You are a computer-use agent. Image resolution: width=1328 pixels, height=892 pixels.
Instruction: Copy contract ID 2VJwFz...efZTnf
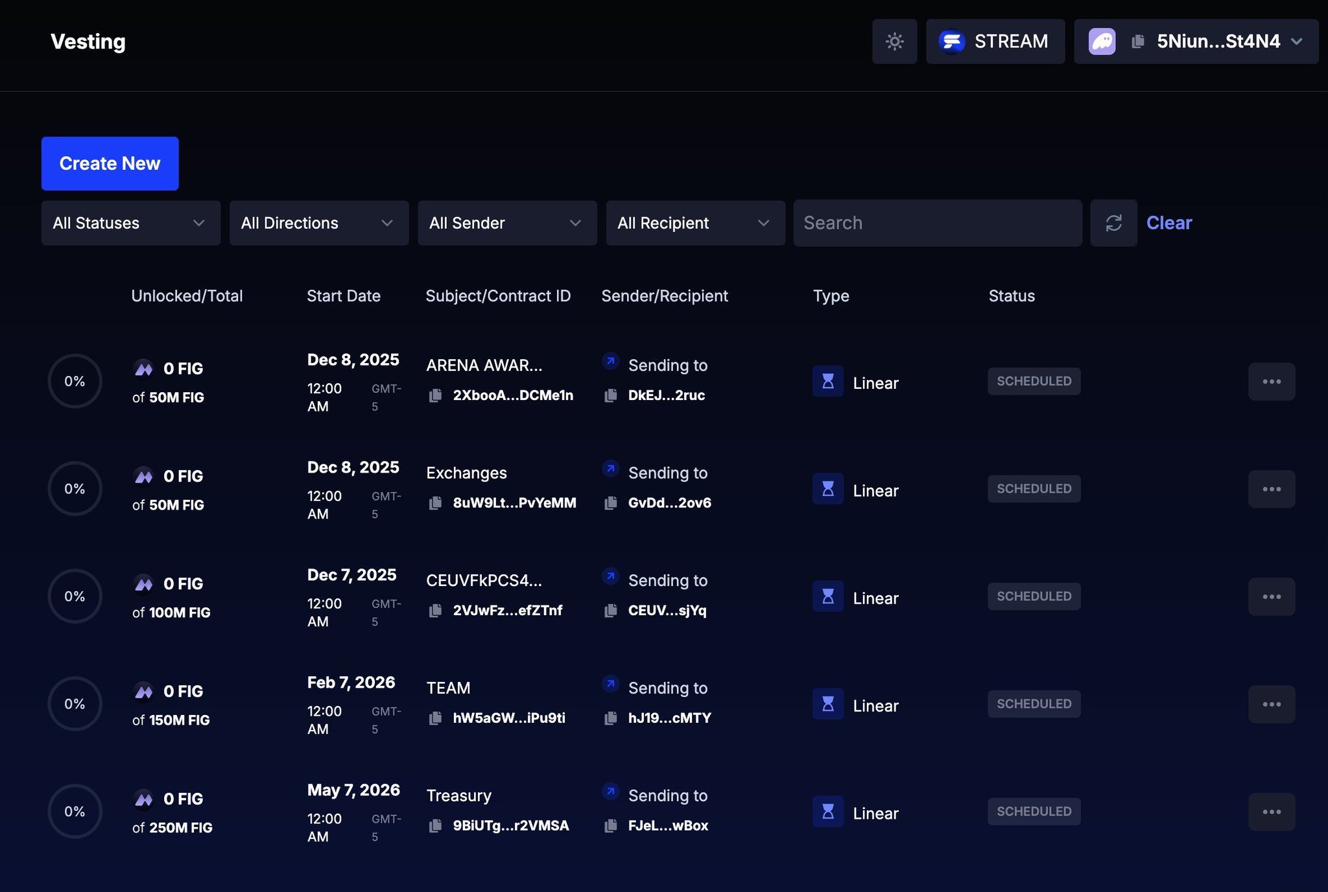coord(436,611)
